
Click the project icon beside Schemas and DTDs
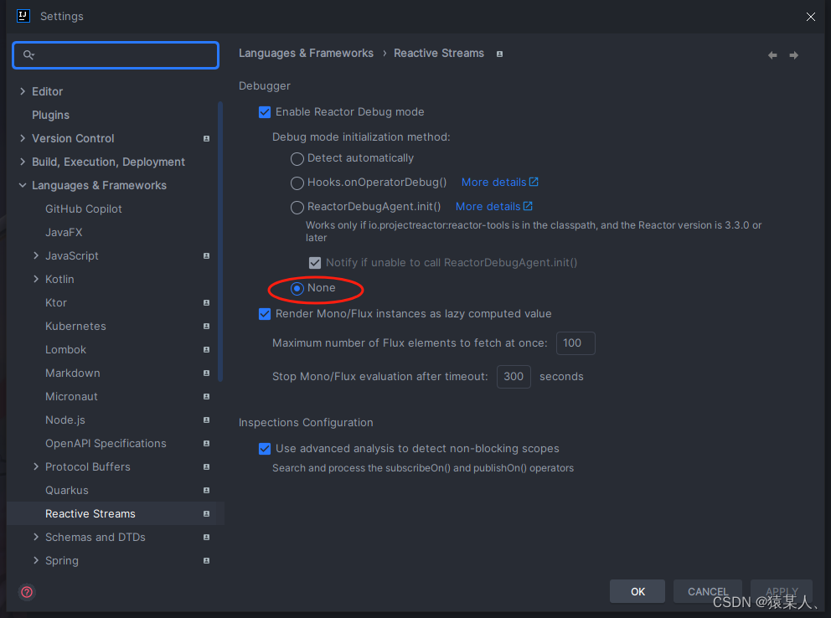tap(206, 537)
